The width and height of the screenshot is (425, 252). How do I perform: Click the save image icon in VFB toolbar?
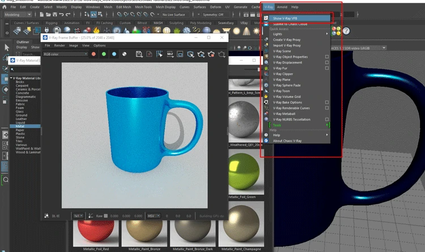tap(140, 54)
